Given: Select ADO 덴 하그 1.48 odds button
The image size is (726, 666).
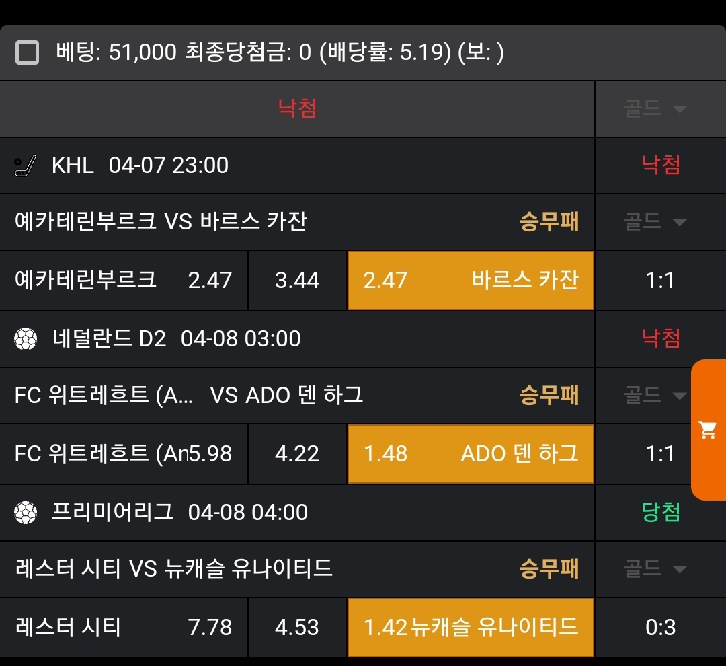Looking at the screenshot, I should (471, 454).
